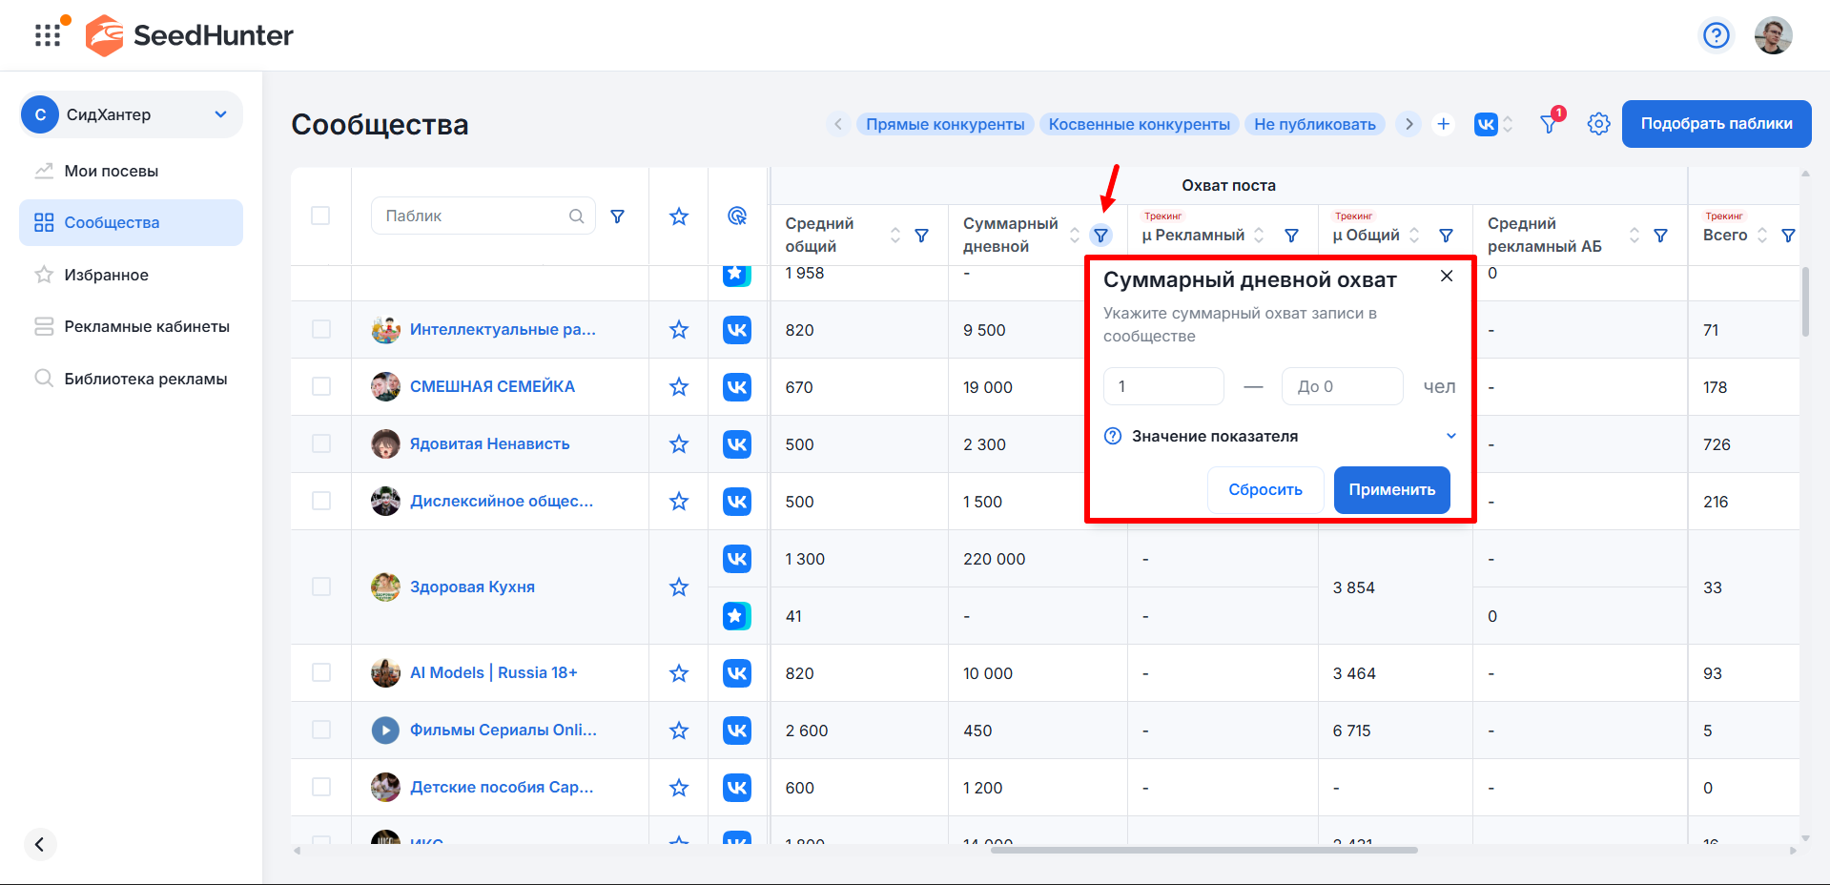
Task: Favorite the СМЕШНАЯ СЕМЕЙКА community star
Action: click(x=678, y=387)
